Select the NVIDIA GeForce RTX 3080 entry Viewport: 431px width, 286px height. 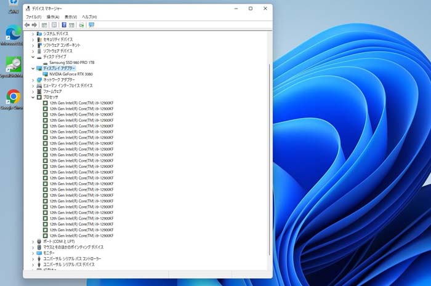tap(71, 74)
